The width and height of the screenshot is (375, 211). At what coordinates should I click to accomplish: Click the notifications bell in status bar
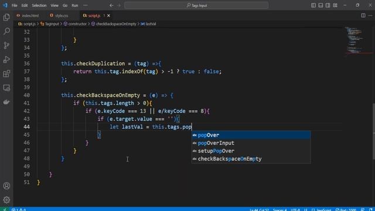[371, 210]
